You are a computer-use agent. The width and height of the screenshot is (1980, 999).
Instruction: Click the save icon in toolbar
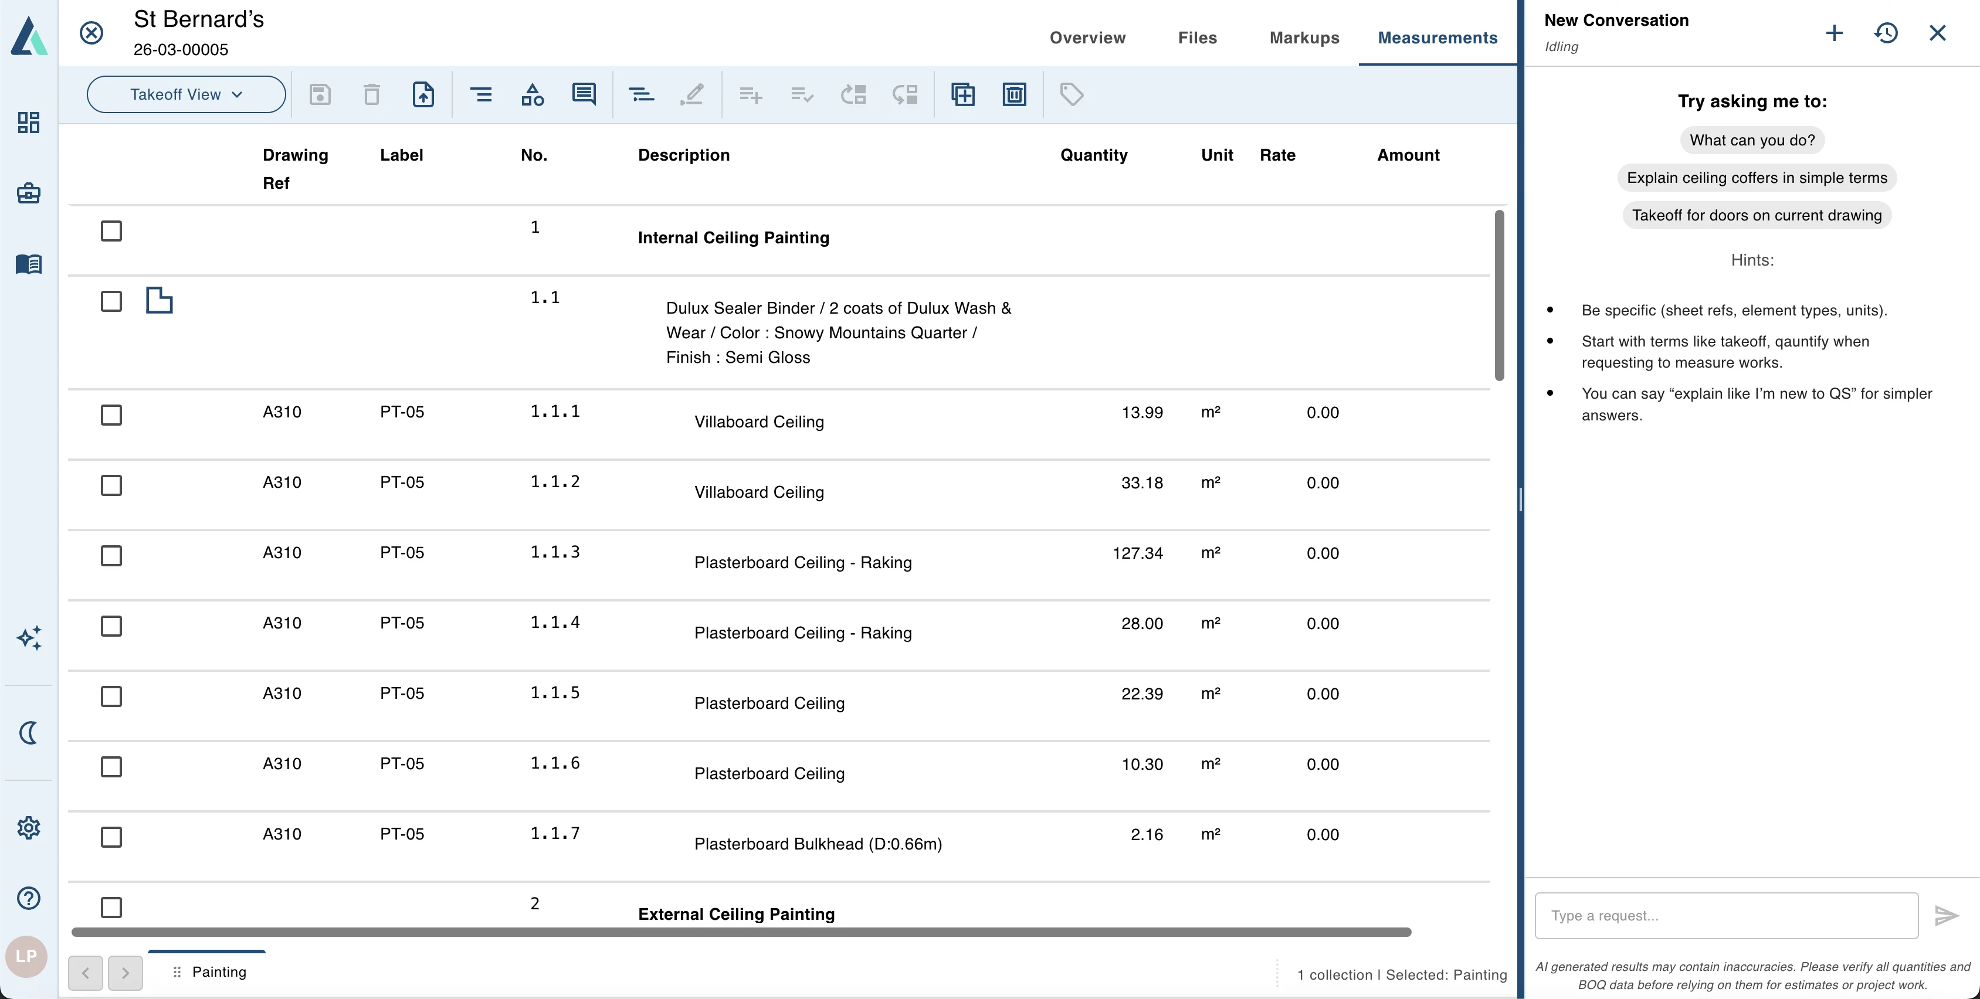coord(320,94)
